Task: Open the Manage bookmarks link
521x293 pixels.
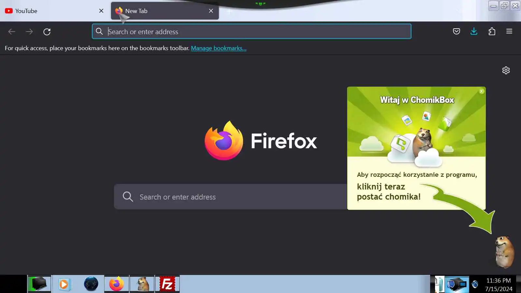Action: pyautogui.click(x=218, y=48)
